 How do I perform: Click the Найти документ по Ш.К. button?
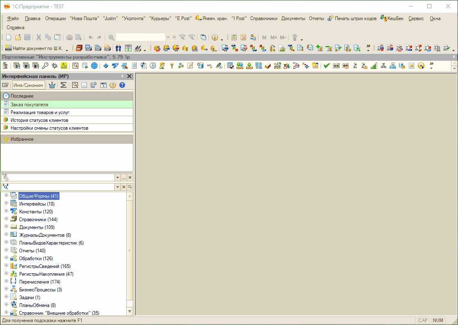coord(34,48)
